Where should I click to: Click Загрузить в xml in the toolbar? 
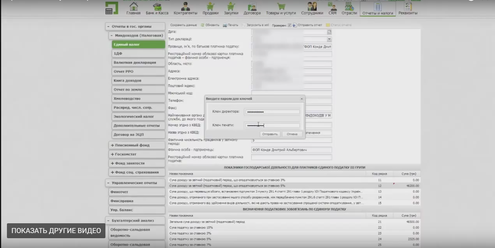(x=255, y=25)
